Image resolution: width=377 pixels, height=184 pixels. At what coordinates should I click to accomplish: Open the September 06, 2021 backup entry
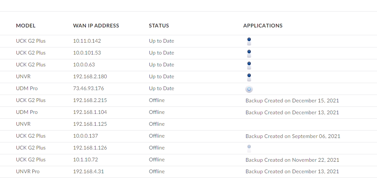tap(293, 136)
